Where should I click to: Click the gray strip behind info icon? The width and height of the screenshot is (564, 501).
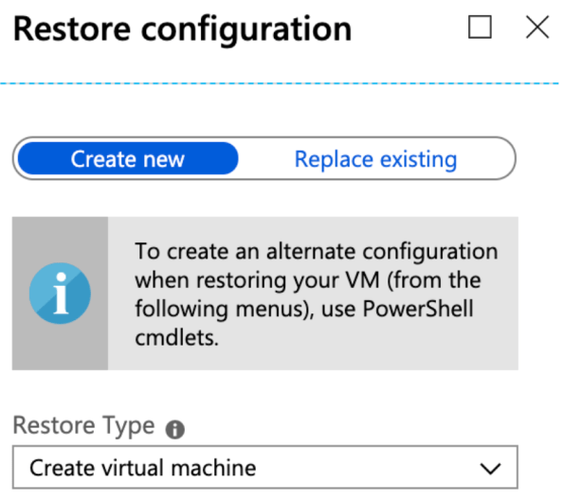pos(60,294)
